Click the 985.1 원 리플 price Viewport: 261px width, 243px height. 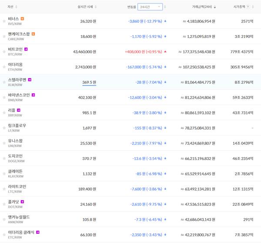[89, 113]
